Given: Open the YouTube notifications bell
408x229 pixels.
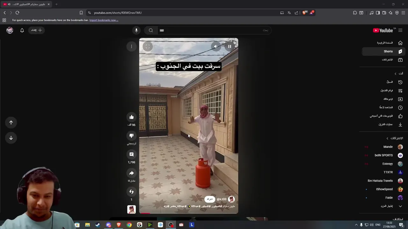Looking at the screenshot, I should tap(22, 30).
